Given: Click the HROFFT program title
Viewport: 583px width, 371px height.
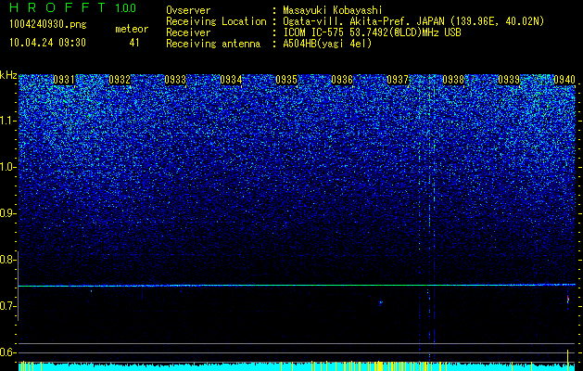Looking at the screenshot, I should [x=57, y=7].
